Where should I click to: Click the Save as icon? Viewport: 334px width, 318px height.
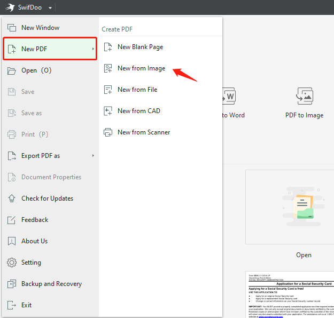point(12,113)
